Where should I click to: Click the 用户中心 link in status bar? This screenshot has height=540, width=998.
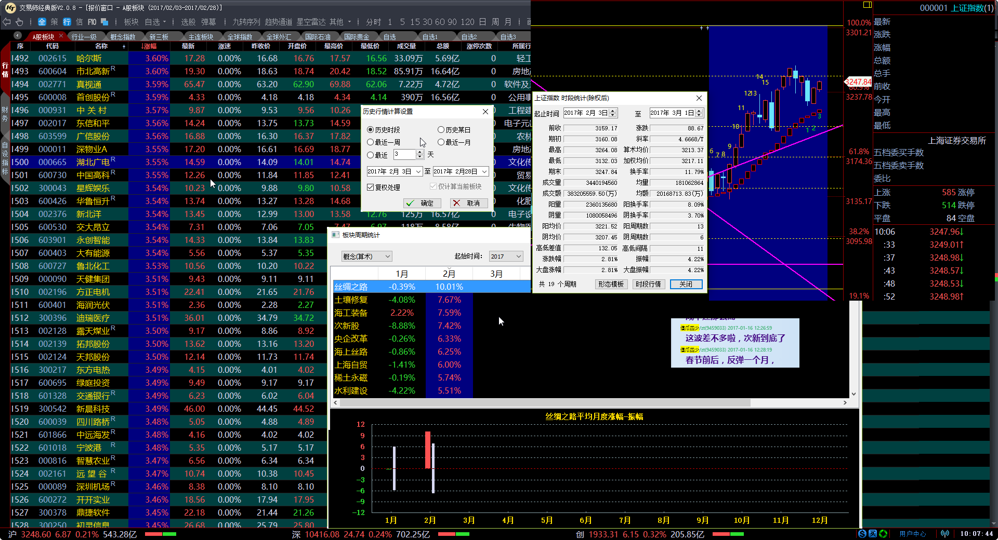(913, 534)
